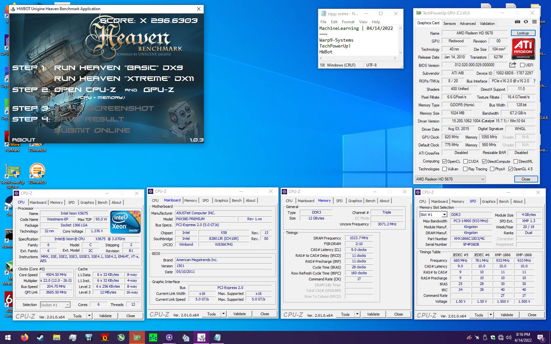Click Run Heaven "Basic" DX9

(x=118, y=68)
